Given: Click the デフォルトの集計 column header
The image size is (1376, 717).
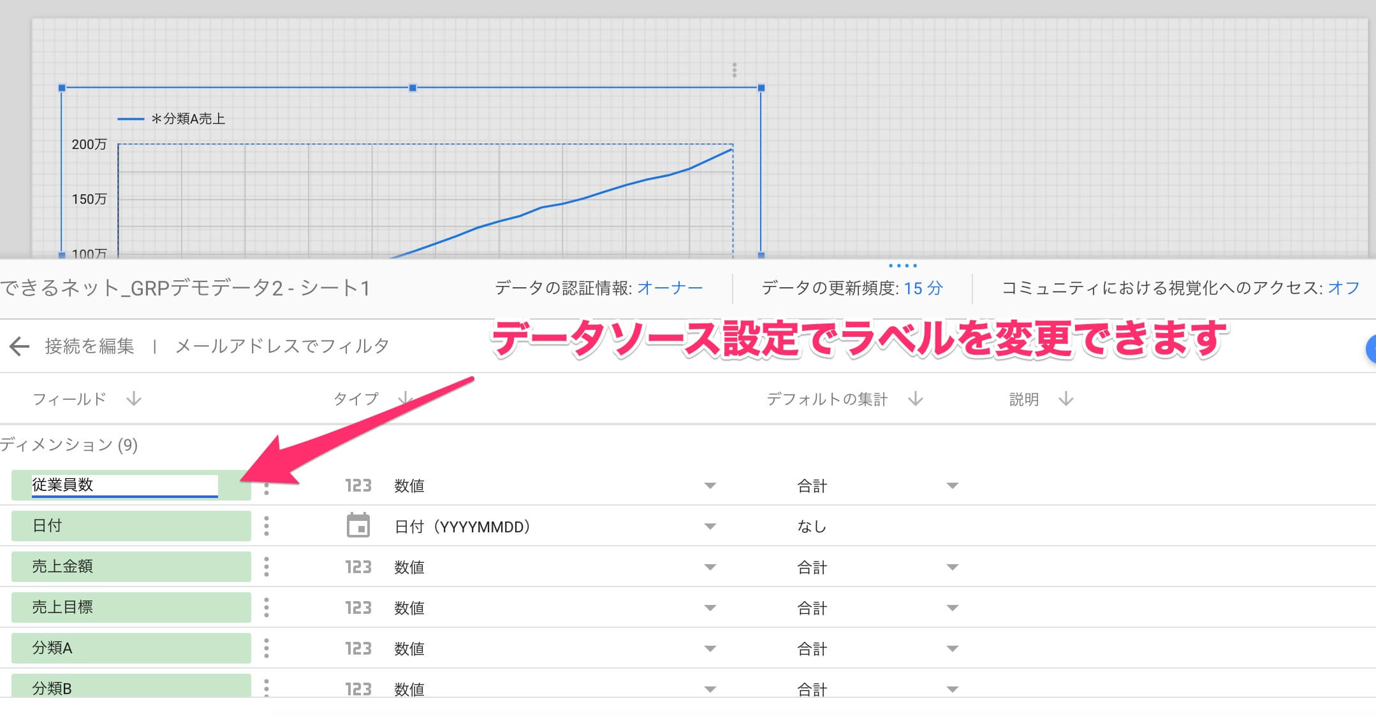Looking at the screenshot, I should click(x=827, y=399).
